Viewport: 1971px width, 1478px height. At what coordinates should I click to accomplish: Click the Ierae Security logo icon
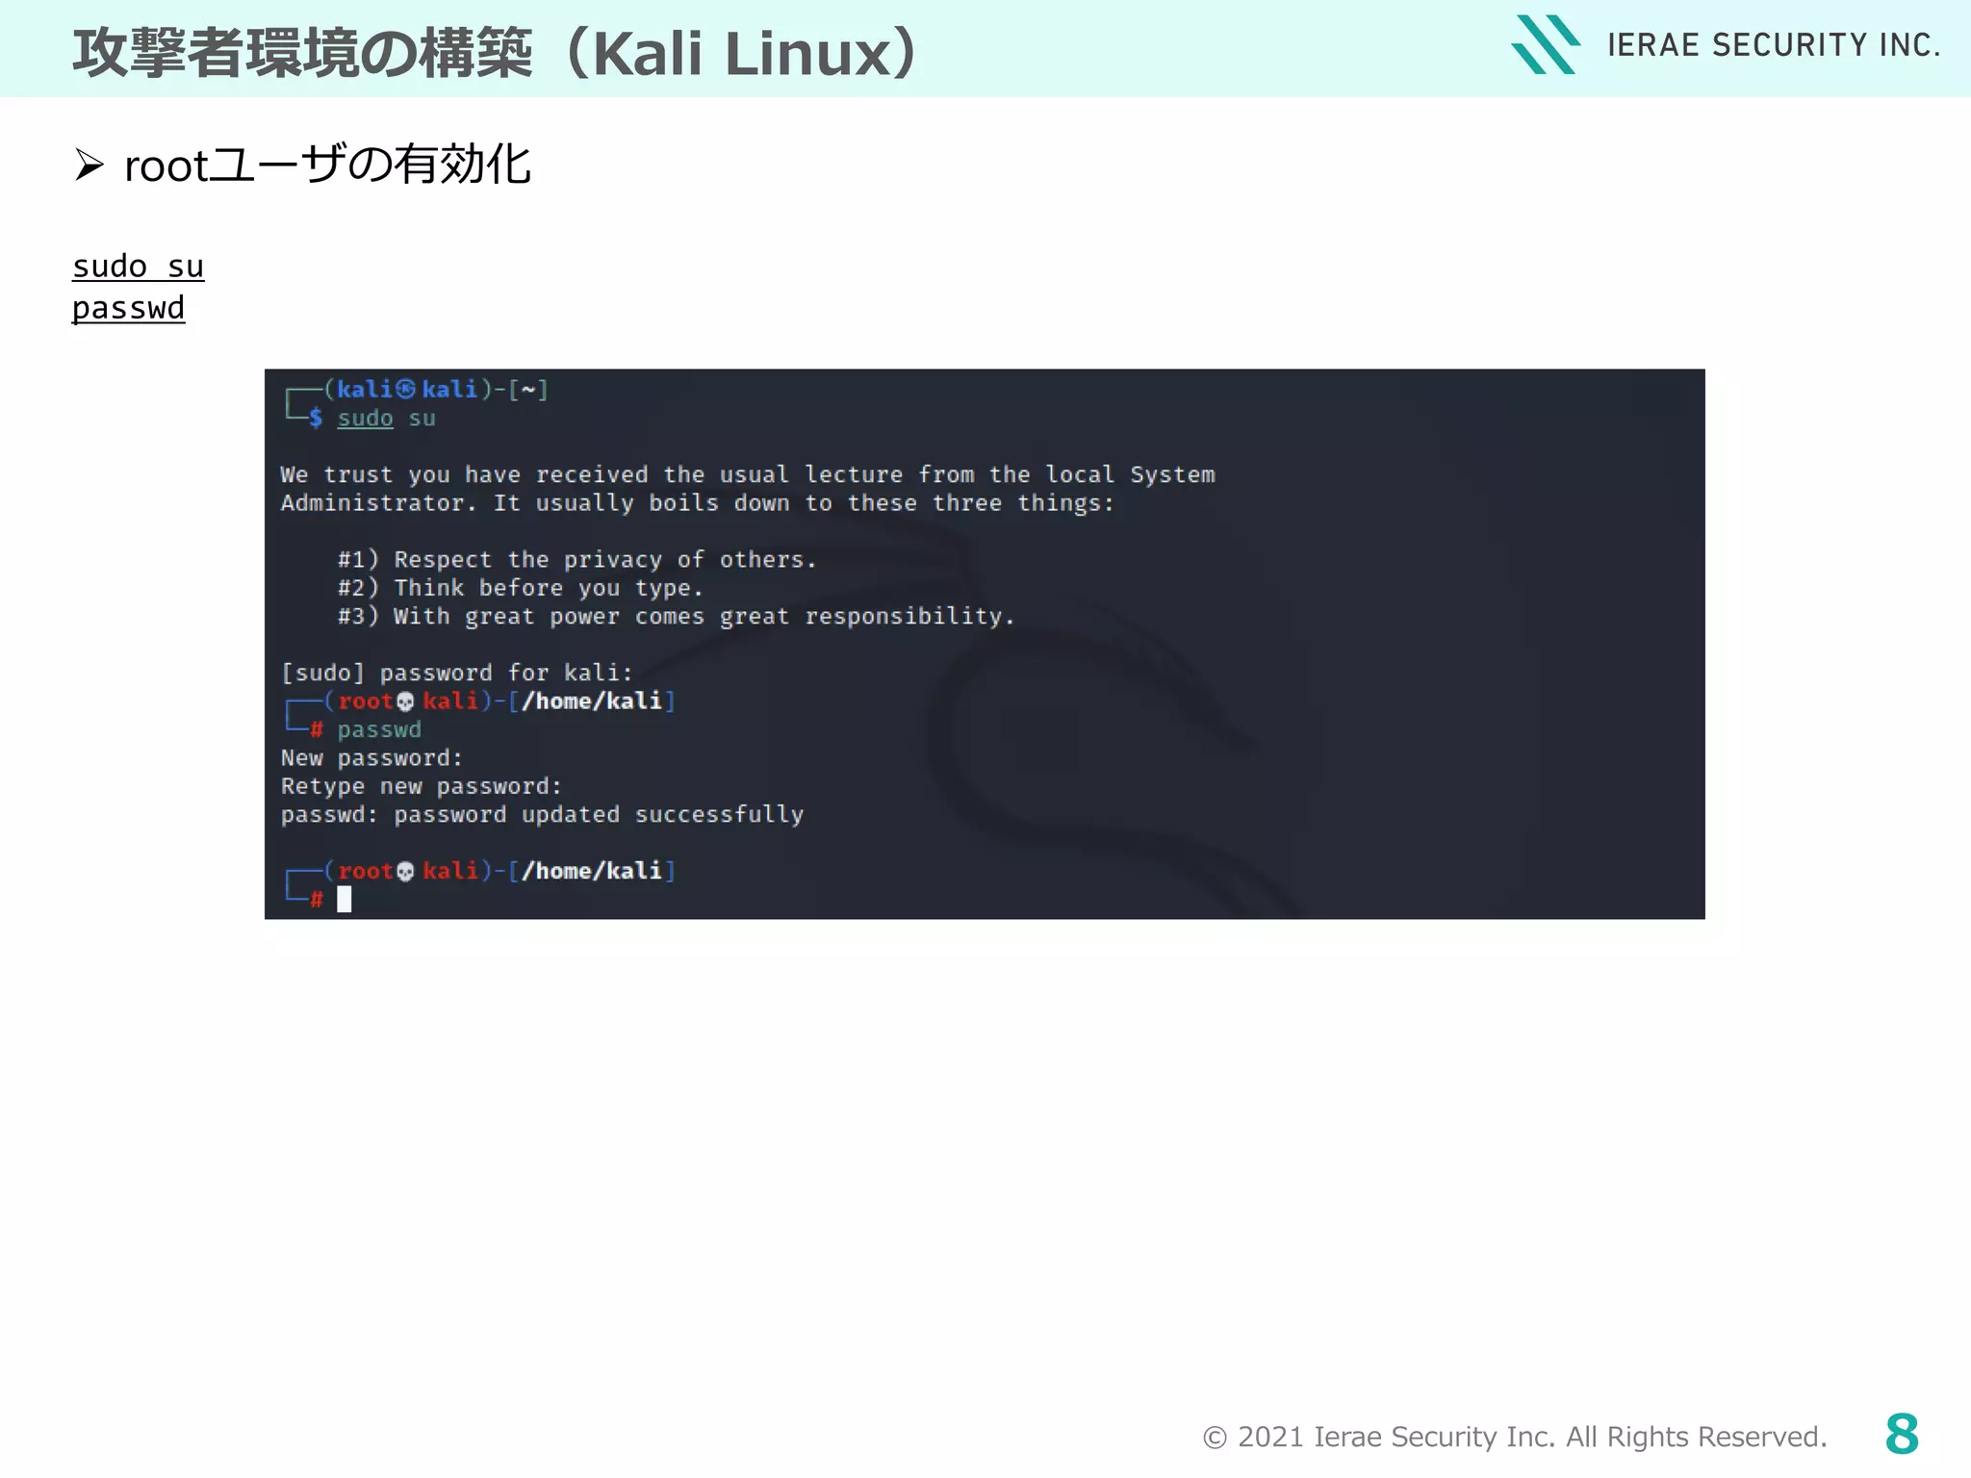(x=1546, y=44)
